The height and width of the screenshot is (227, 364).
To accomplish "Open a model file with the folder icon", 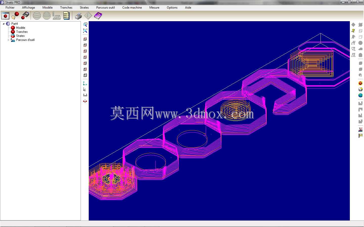I will click(15, 16).
